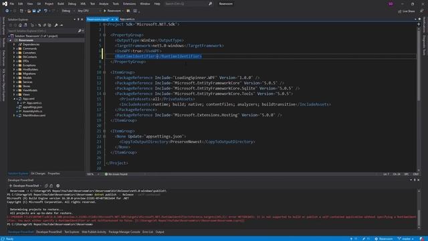Click the Live Share button
The image size is (428, 241).
pyautogui.click(x=406, y=11)
